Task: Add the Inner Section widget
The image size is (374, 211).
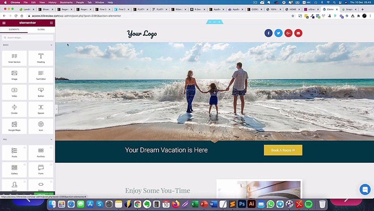Action: 14,58
